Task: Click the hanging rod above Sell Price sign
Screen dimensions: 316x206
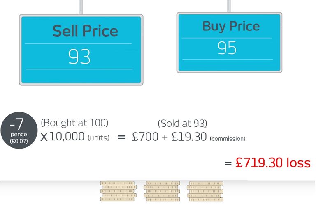Action: pos(81,7)
